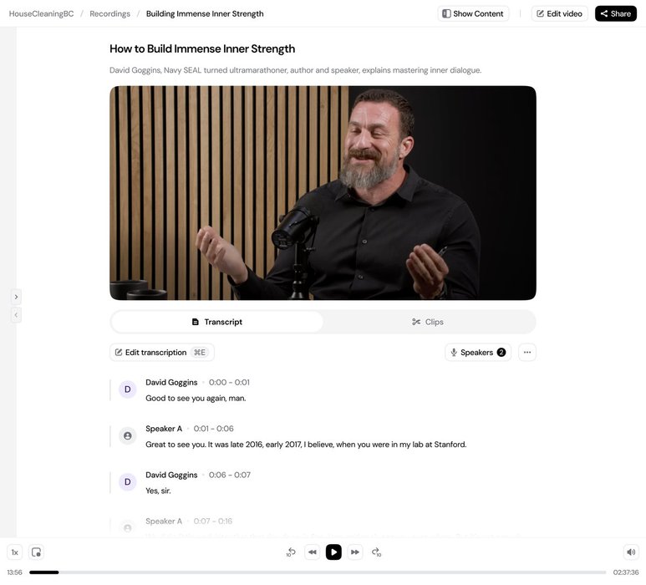Toggle picture-in-picture mini player icon

coord(36,552)
